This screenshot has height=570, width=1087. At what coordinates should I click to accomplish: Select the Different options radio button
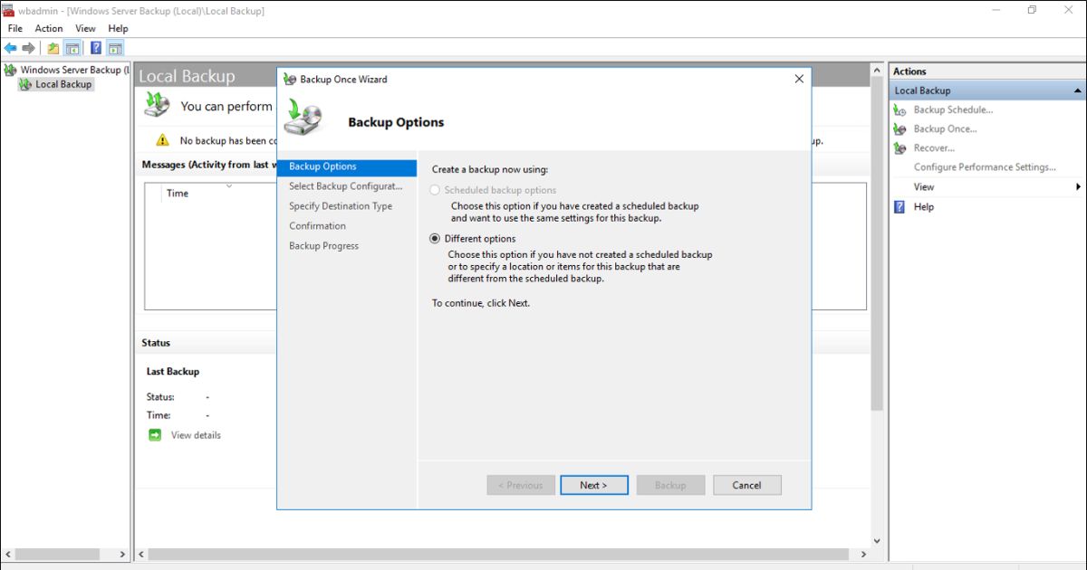click(x=436, y=239)
